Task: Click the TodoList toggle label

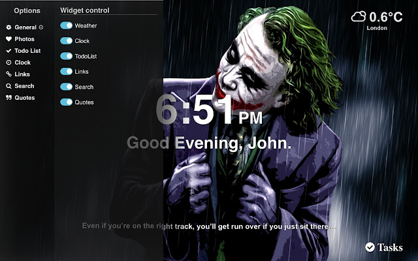Action: [86, 56]
